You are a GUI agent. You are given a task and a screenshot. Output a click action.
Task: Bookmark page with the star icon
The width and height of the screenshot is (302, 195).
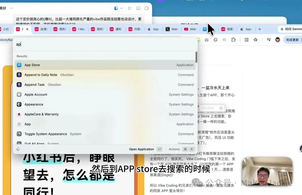coord(255,40)
